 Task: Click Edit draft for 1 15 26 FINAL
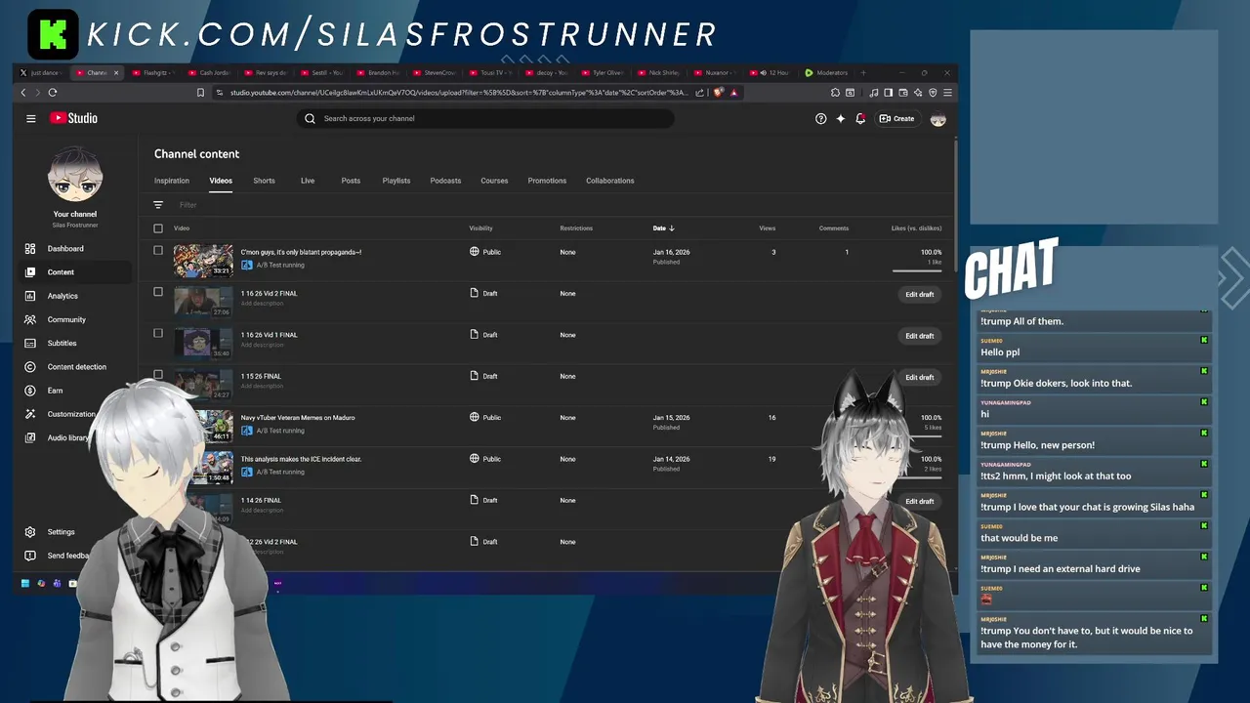click(919, 377)
